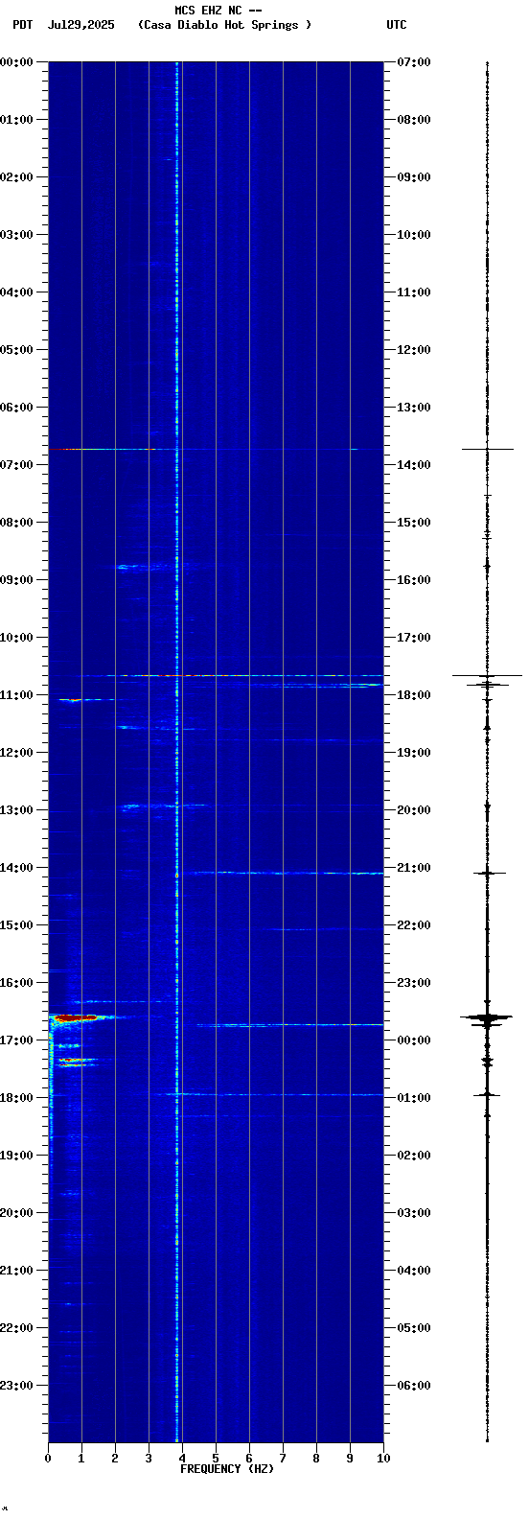Click the "(Casa Diablo Hot Springs )" location text
Viewport: 529px width, 1519px height.
(224, 25)
